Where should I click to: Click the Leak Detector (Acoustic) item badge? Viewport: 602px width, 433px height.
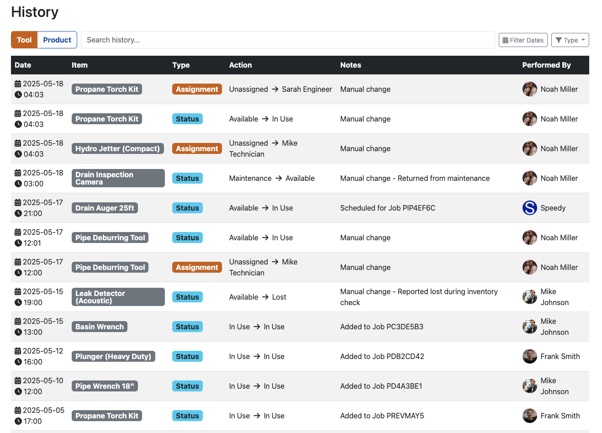tap(118, 296)
